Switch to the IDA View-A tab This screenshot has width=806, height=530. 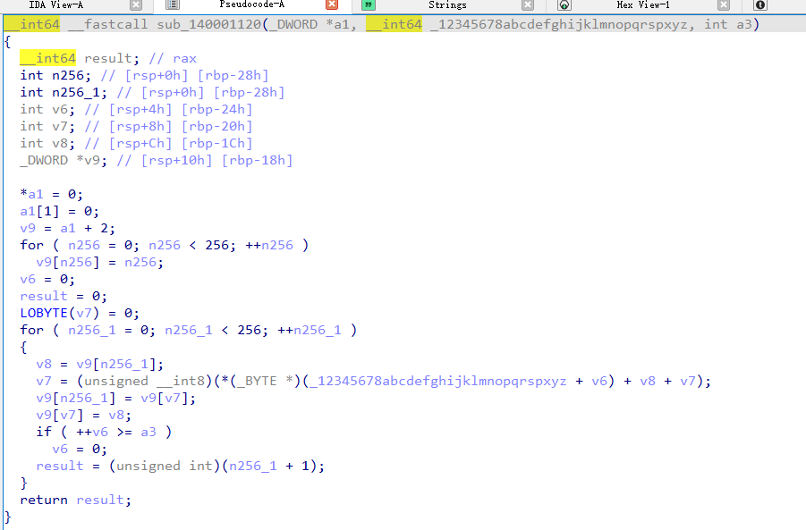pyautogui.click(x=55, y=5)
